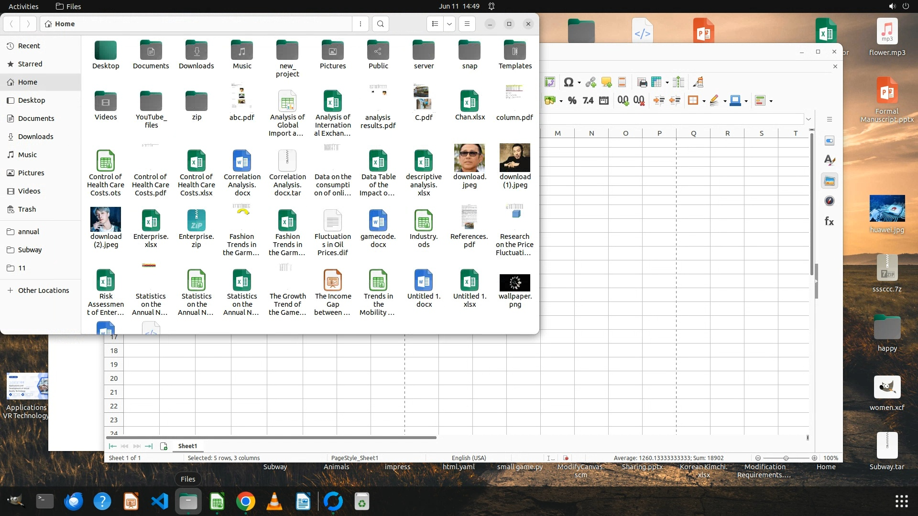
Task: Click the Increase Indent icon
Action: (658, 100)
